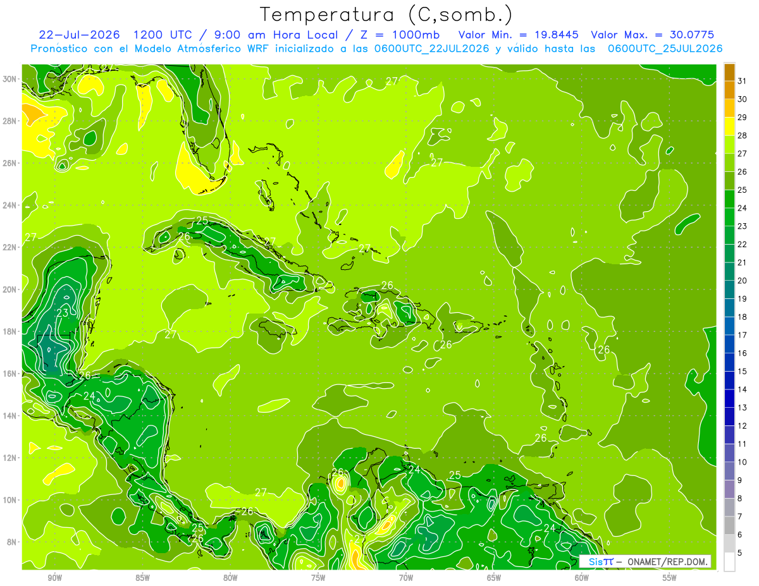This screenshot has width=759, height=586.
Task: Click the 85W longitude axis label
Action: (142, 578)
